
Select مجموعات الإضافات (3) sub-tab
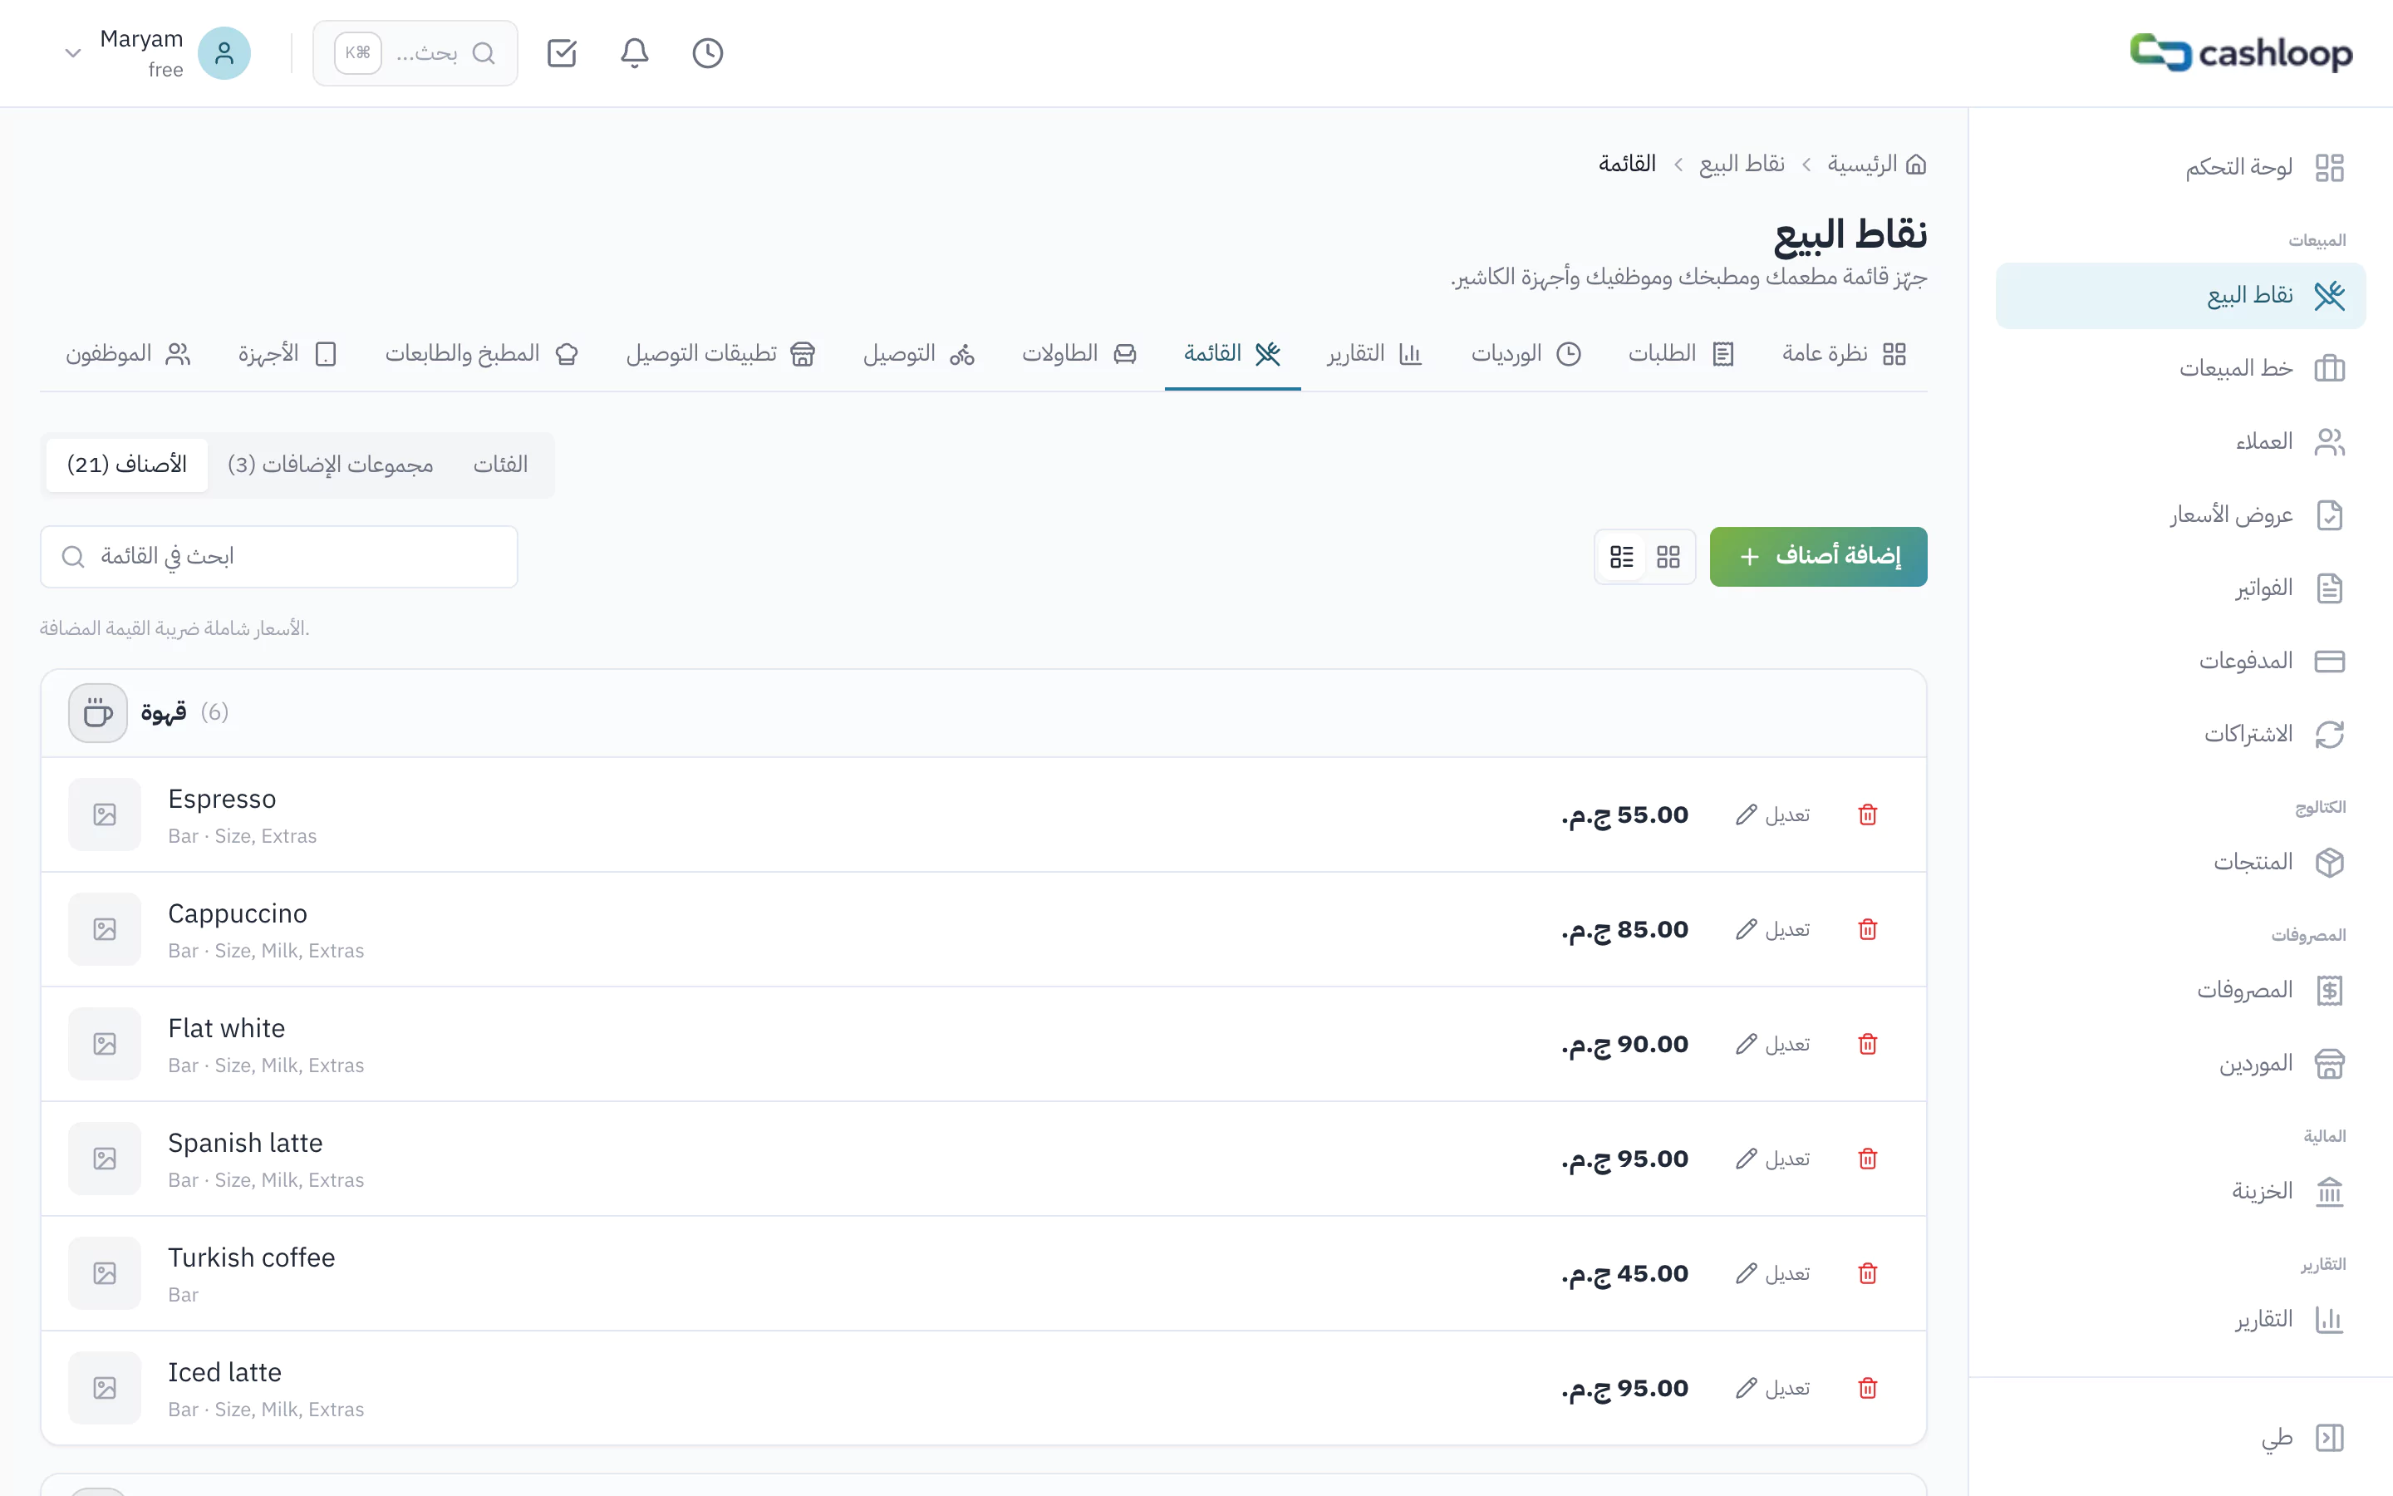[330, 465]
